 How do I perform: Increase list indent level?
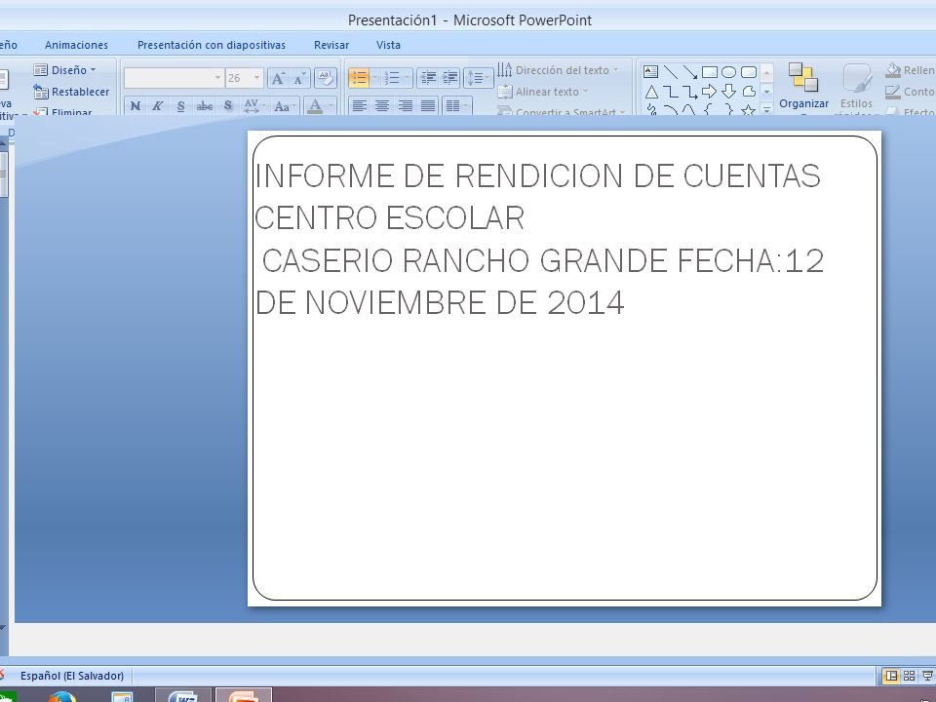[449, 78]
